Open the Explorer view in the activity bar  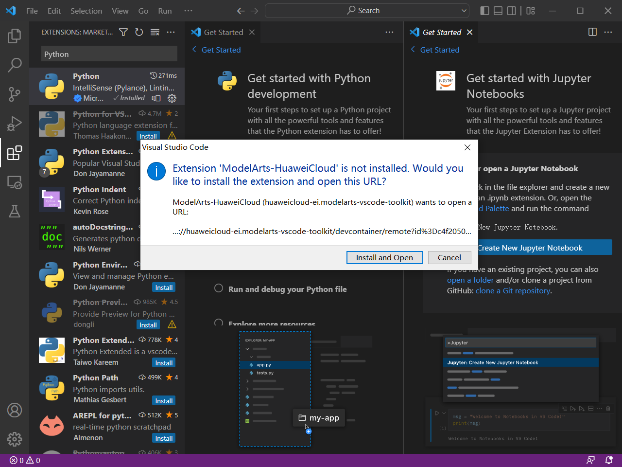click(15, 36)
